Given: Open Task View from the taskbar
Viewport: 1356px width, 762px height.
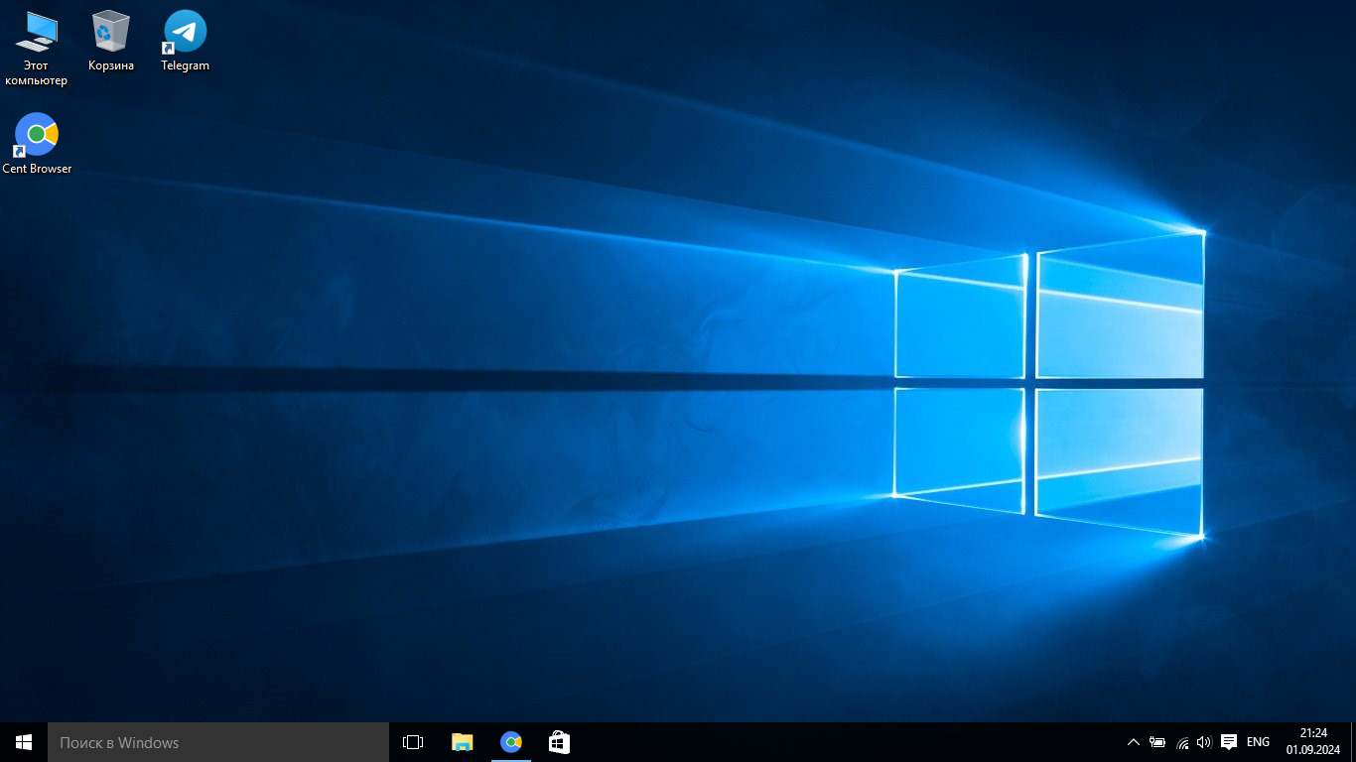Looking at the screenshot, I should click(413, 742).
